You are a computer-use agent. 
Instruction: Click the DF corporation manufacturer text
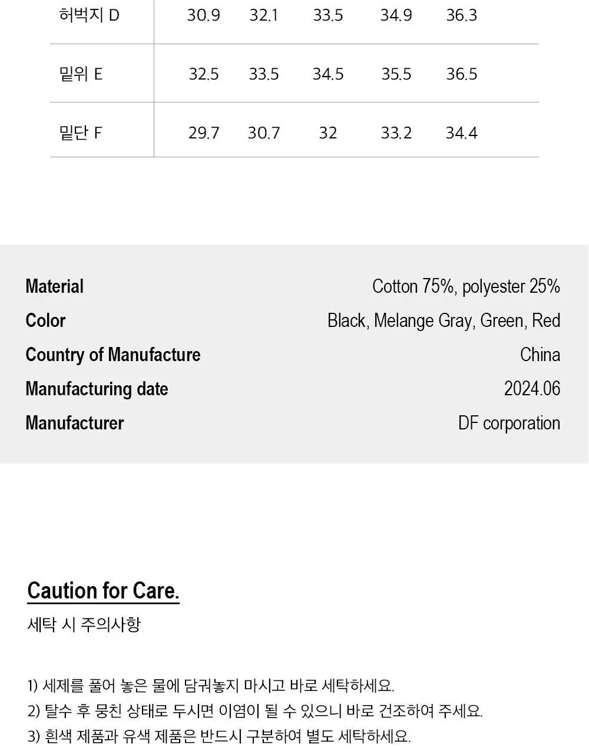click(x=509, y=423)
